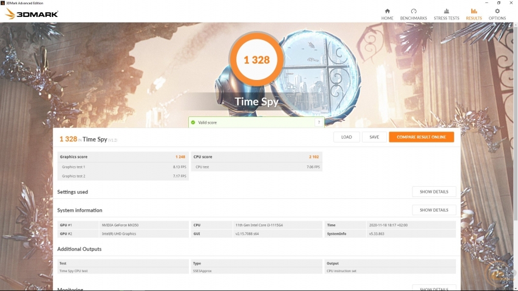Switch to the Results section

[x=474, y=15]
